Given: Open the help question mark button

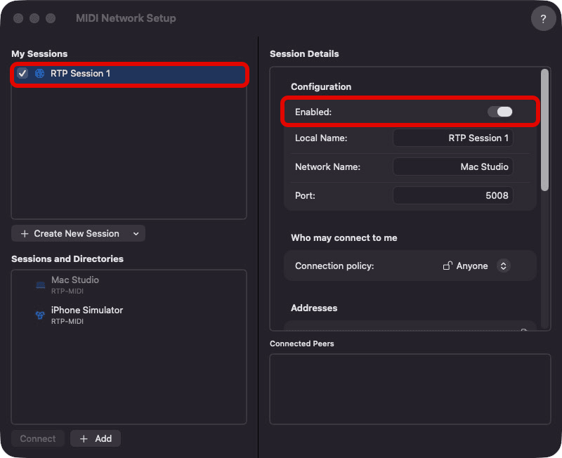Looking at the screenshot, I should coord(543,19).
